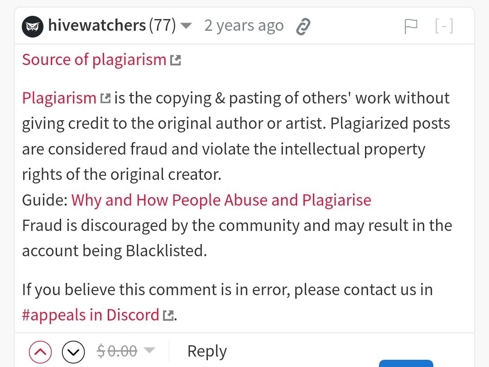The image size is (489, 367).
Task: Copy the comment permalink chain icon
Action: [303, 27]
